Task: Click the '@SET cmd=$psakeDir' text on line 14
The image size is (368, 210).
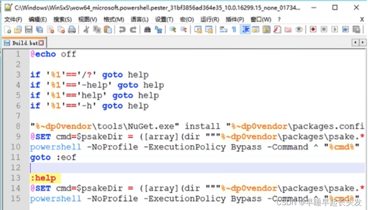Action: (x=77, y=188)
